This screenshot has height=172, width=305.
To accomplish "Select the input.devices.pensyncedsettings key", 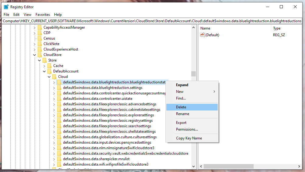I will [107, 142].
